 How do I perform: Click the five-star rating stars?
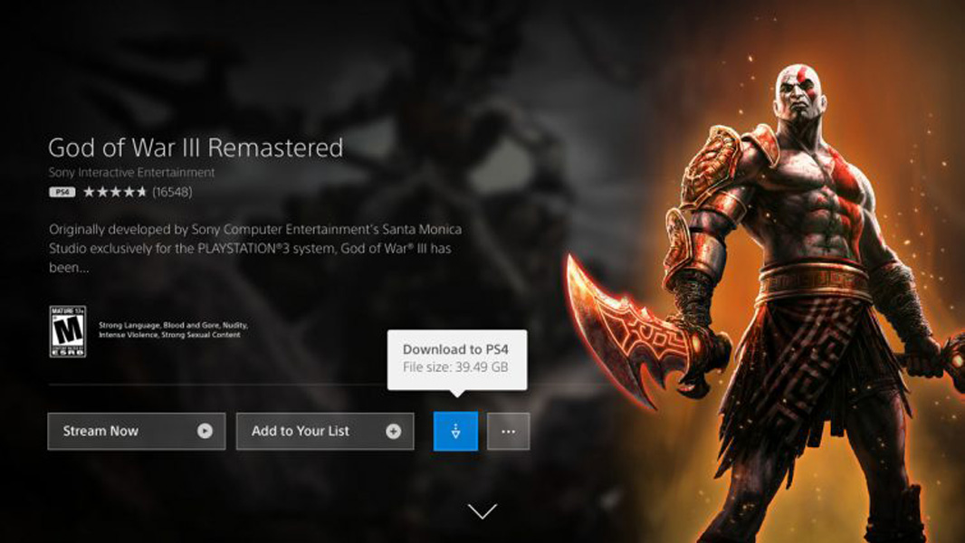click(x=115, y=192)
